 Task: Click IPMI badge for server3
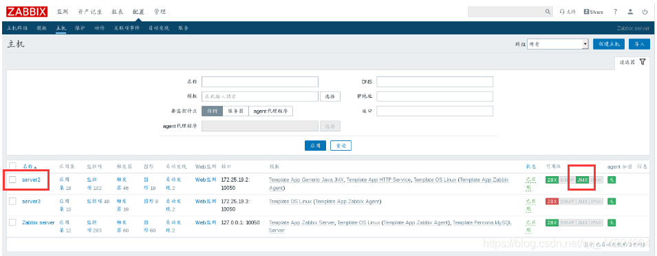(596, 201)
